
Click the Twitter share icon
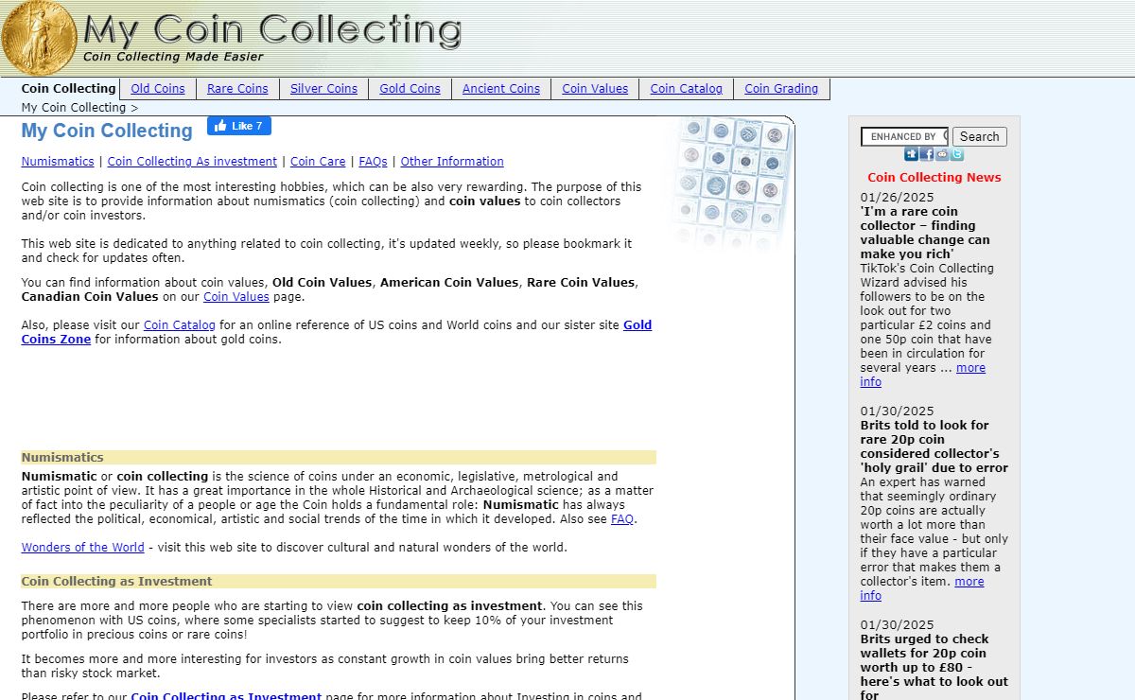coord(957,154)
